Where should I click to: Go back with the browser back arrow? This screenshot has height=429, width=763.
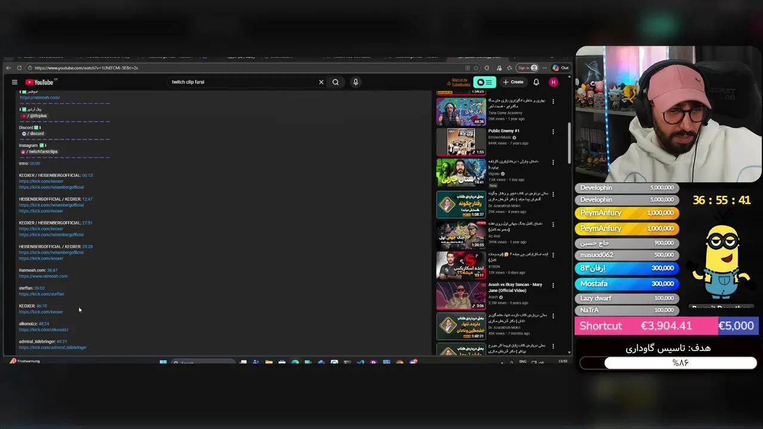8,68
